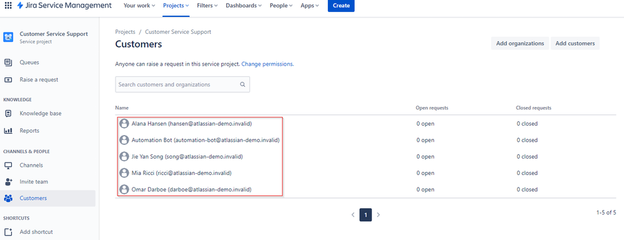Click the Queues icon in sidebar
The width and height of the screenshot is (624, 240).
pos(8,62)
